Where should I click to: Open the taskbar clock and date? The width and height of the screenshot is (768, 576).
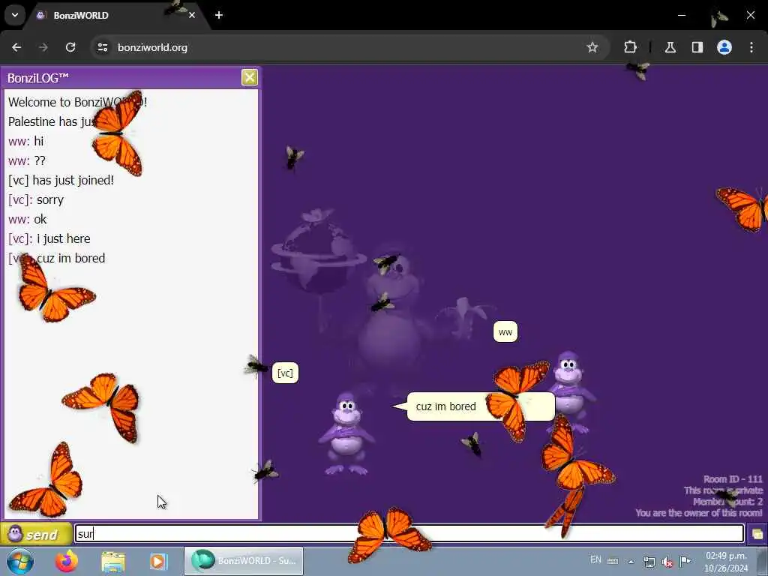point(726,562)
